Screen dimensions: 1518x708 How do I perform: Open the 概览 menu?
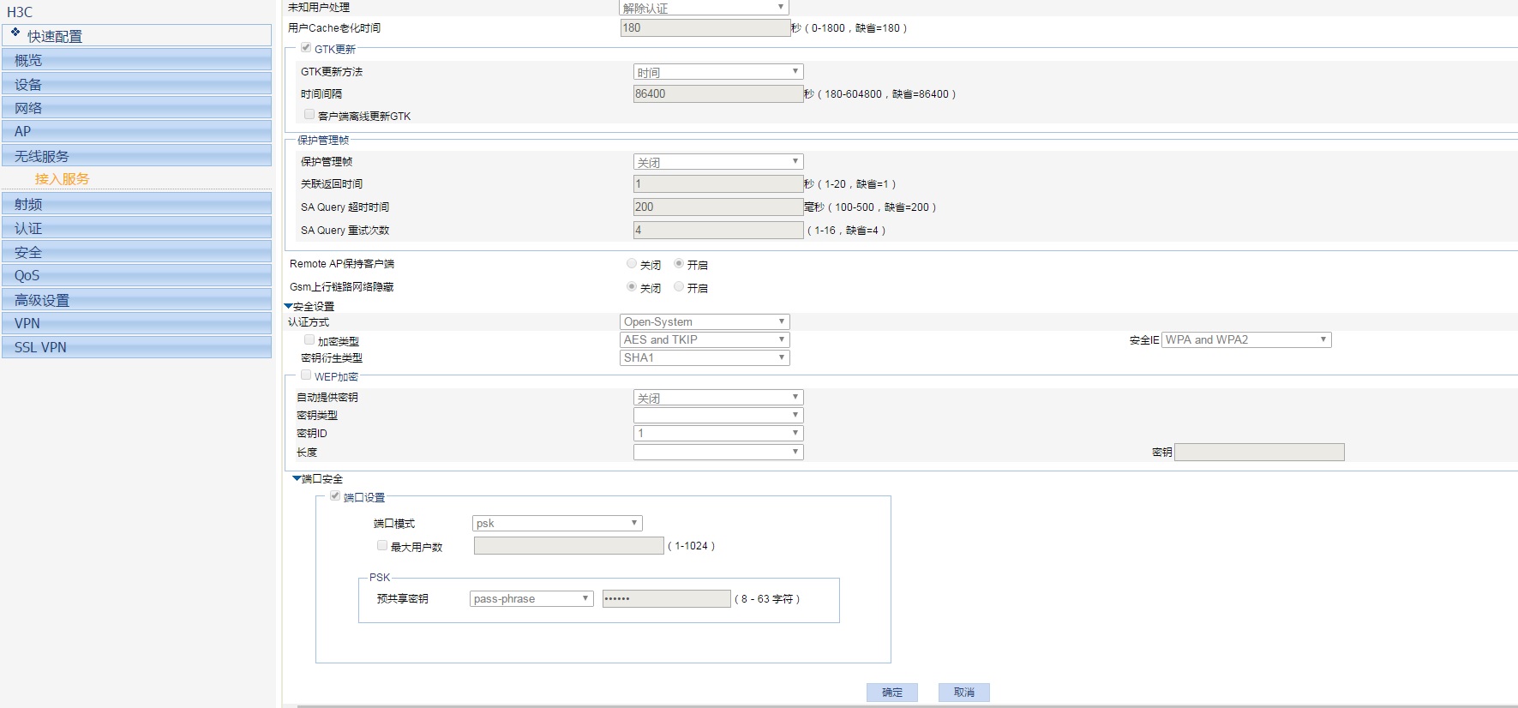137,60
